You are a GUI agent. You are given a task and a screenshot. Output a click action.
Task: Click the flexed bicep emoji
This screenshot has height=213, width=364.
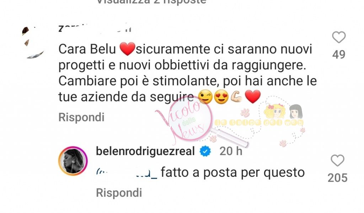click(236, 97)
